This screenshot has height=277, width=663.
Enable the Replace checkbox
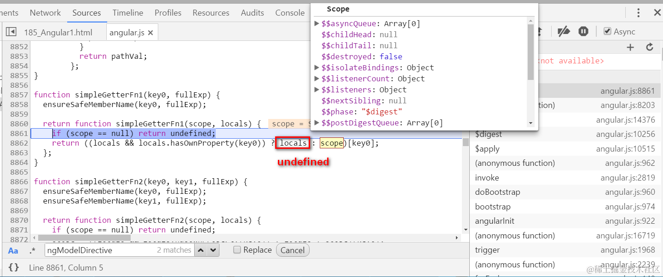point(237,250)
